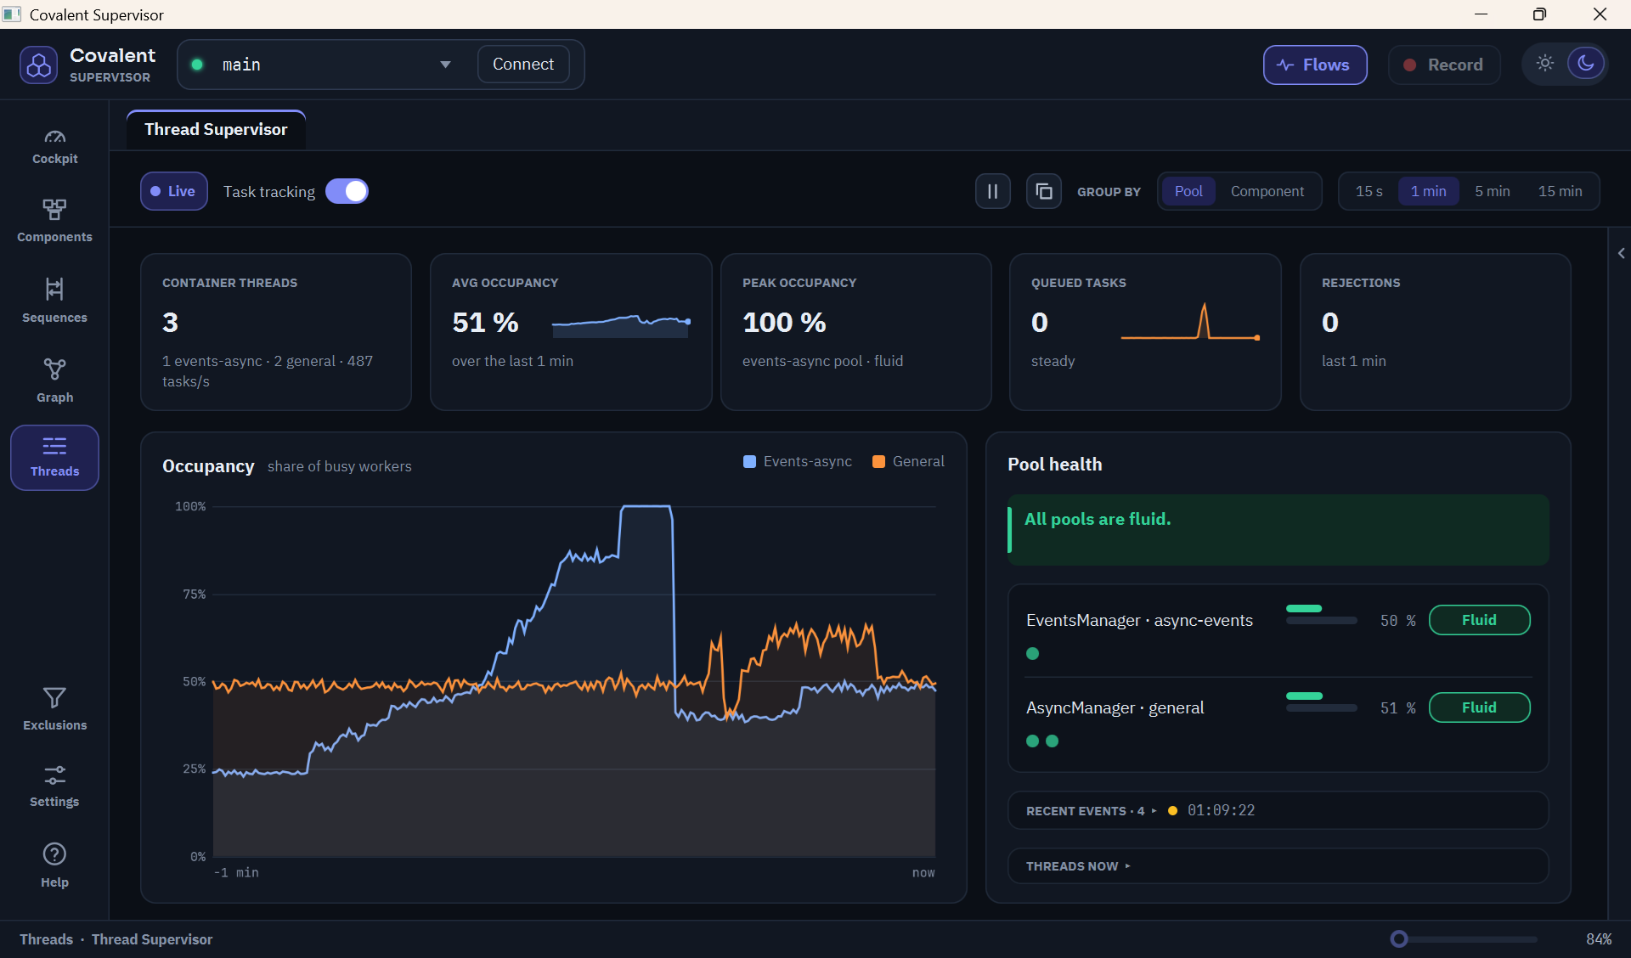Click the Occupancy chart heading
The width and height of the screenshot is (1631, 958).
(x=208, y=465)
